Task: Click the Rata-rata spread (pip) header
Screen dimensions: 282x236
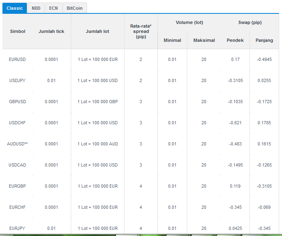Action: click(141, 31)
